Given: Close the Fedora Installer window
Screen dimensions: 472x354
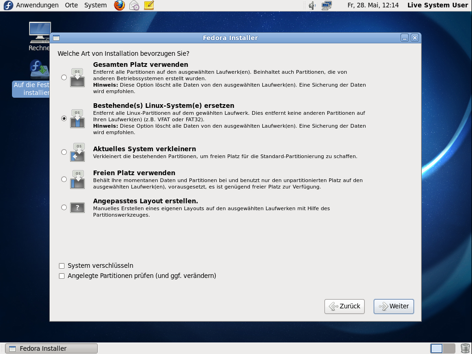Looking at the screenshot, I should (x=415, y=38).
